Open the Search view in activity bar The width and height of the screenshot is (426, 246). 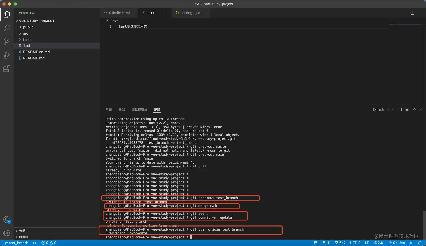pyautogui.click(x=7, y=28)
